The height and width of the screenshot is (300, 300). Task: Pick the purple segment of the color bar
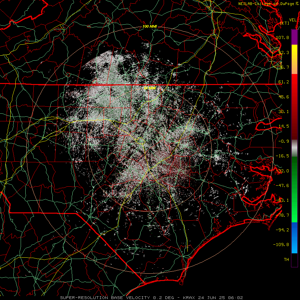294,37
